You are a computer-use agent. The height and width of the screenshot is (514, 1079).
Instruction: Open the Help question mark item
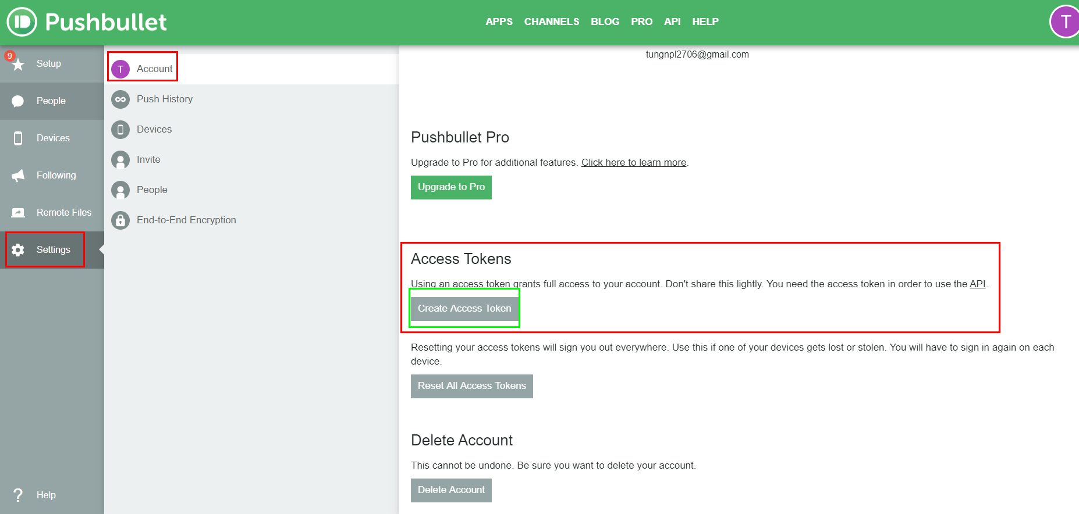tap(52, 495)
